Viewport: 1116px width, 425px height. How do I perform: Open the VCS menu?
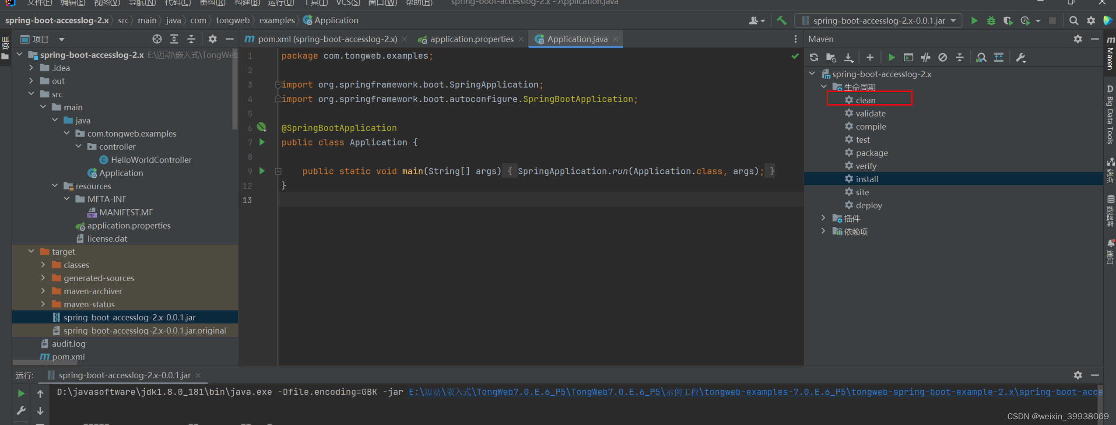tap(348, 3)
